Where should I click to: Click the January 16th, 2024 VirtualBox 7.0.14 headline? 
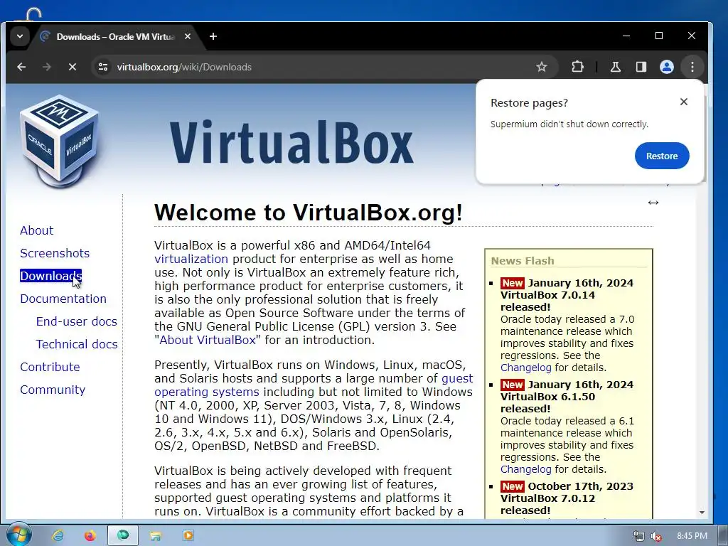pos(567,295)
